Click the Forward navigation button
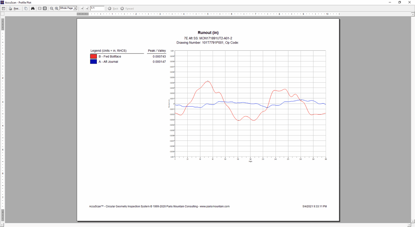The width and height of the screenshot is (415, 227). coord(127,9)
